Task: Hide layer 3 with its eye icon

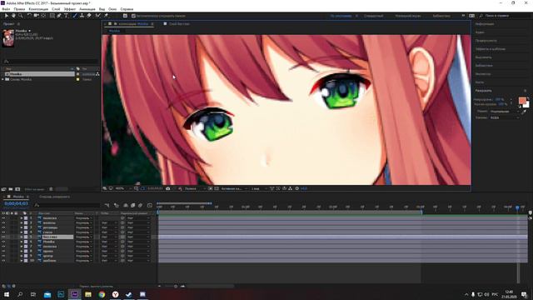Action: click(3, 227)
